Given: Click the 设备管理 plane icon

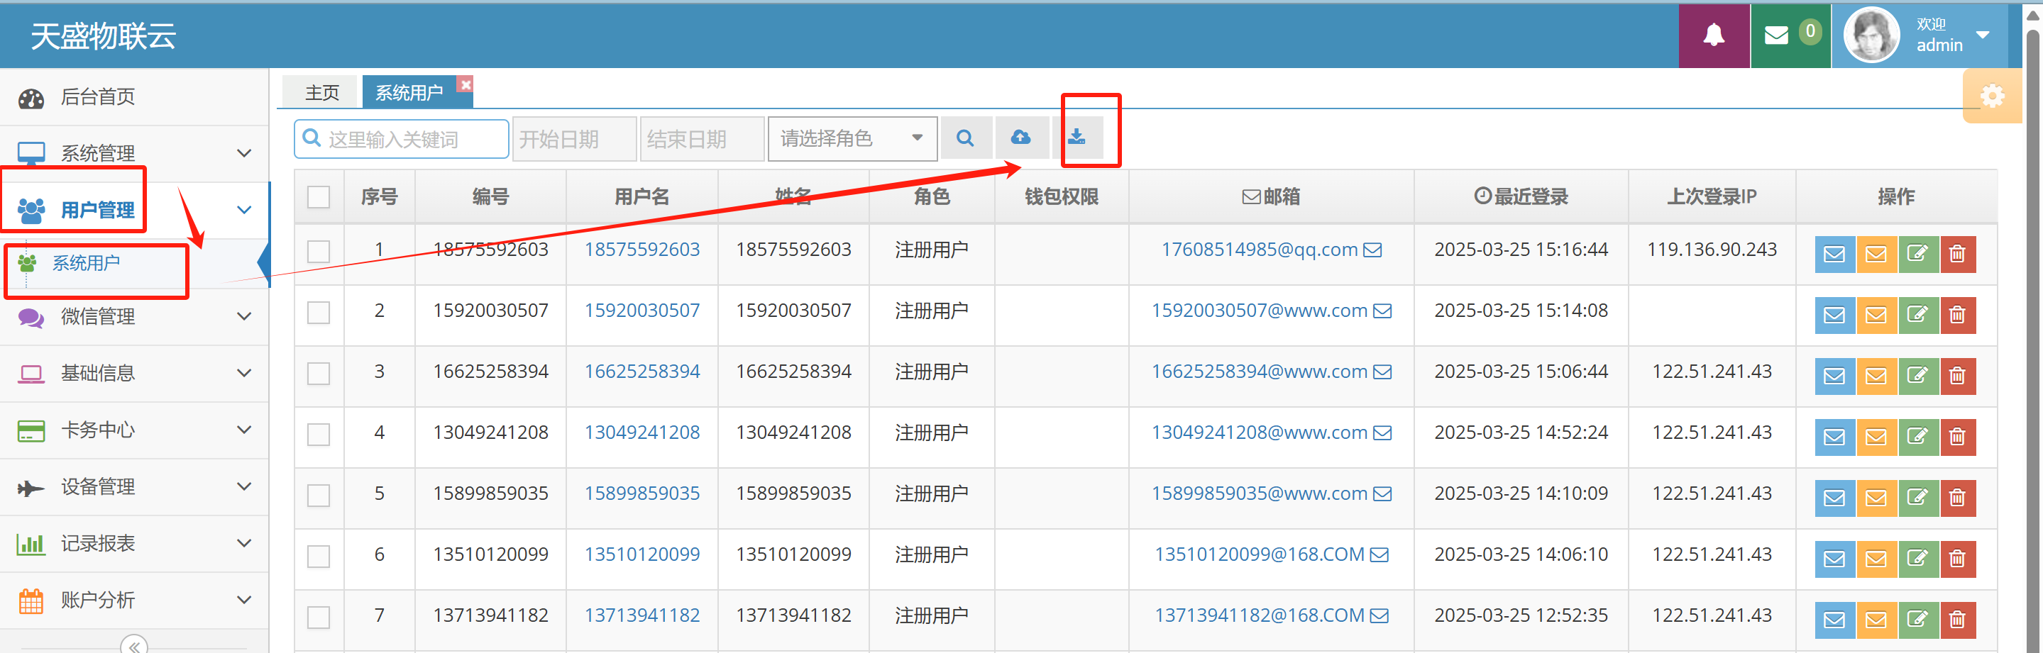Looking at the screenshot, I should tap(31, 487).
